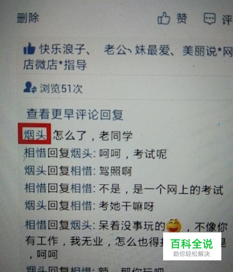Tap the comment speech bubble icon

click(x=210, y=19)
